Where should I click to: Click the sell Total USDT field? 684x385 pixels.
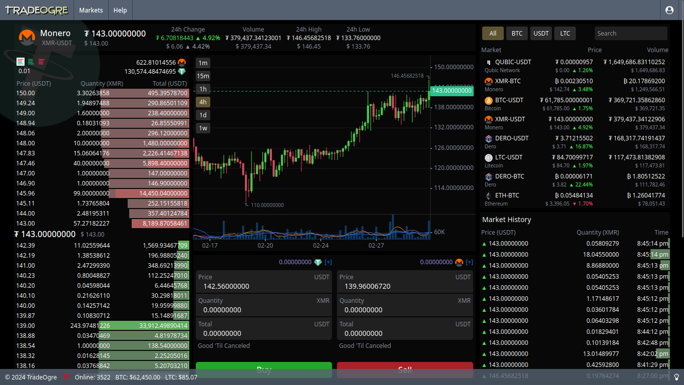405,329
